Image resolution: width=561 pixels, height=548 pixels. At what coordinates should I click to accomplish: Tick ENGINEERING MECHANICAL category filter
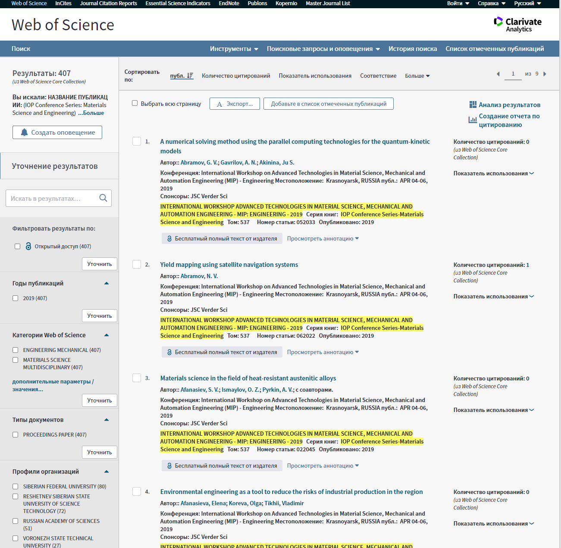16,350
